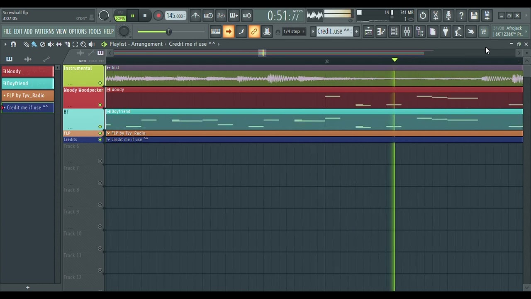Click the tempo 145.000 field
Viewport: 531px width, 299px height.
(x=175, y=16)
